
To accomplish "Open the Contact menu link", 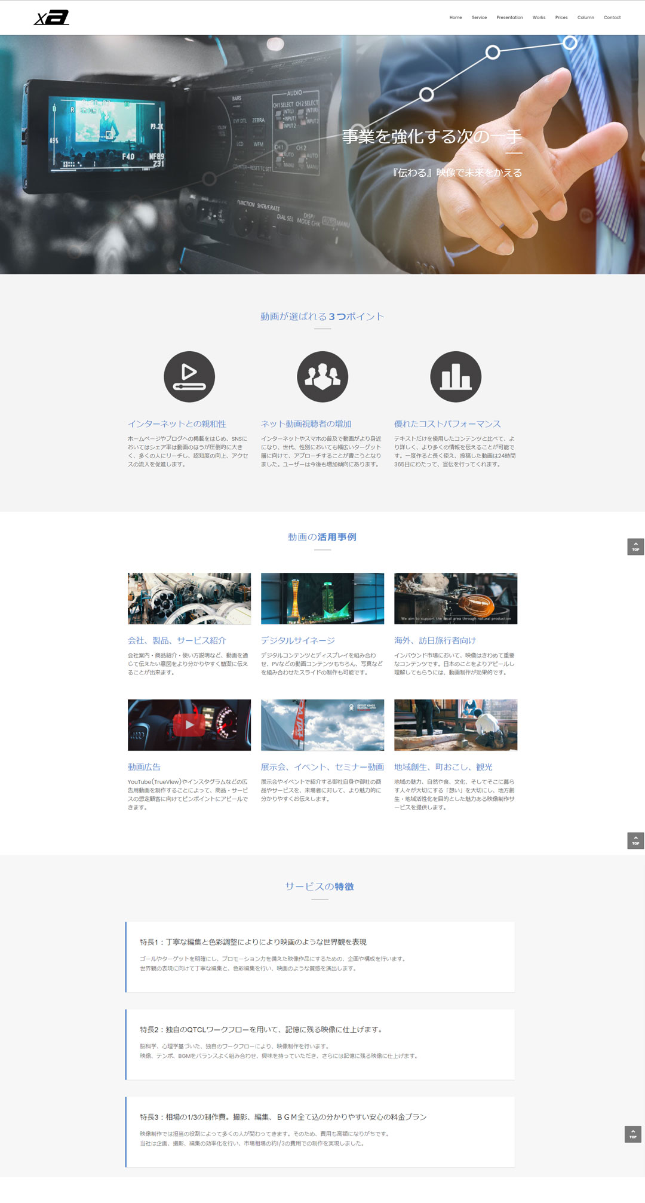I will point(612,17).
